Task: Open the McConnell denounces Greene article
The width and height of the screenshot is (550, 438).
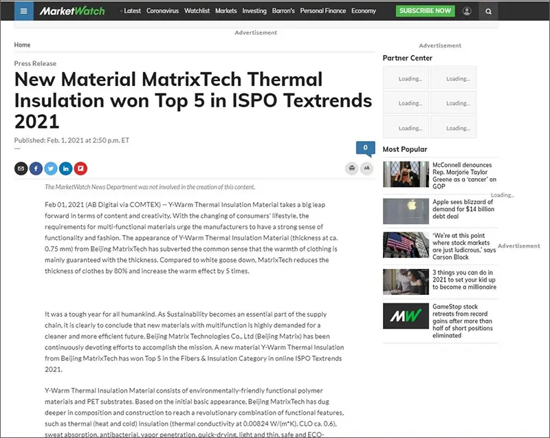Action: click(x=464, y=175)
